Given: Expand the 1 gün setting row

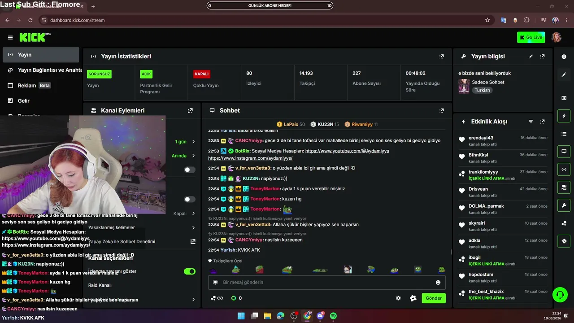Looking at the screenshot, I should (185, 142).
